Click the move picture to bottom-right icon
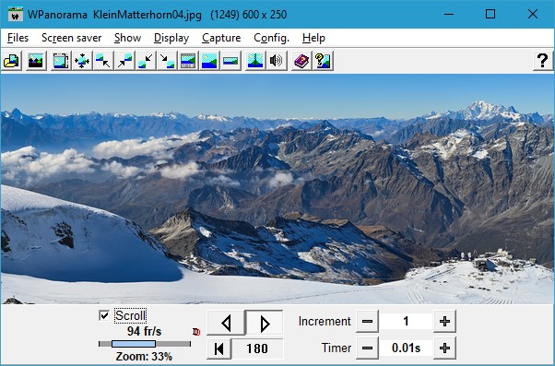The height and width of the screenshot is (366, 555). pyautogui.click(x=167, y=61)
